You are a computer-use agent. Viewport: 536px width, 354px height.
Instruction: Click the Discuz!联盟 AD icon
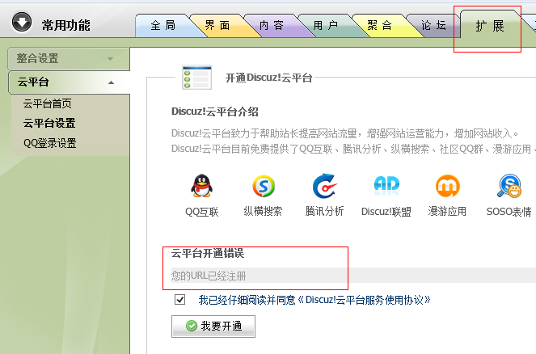pyautogui.click(x=386, y=185)
